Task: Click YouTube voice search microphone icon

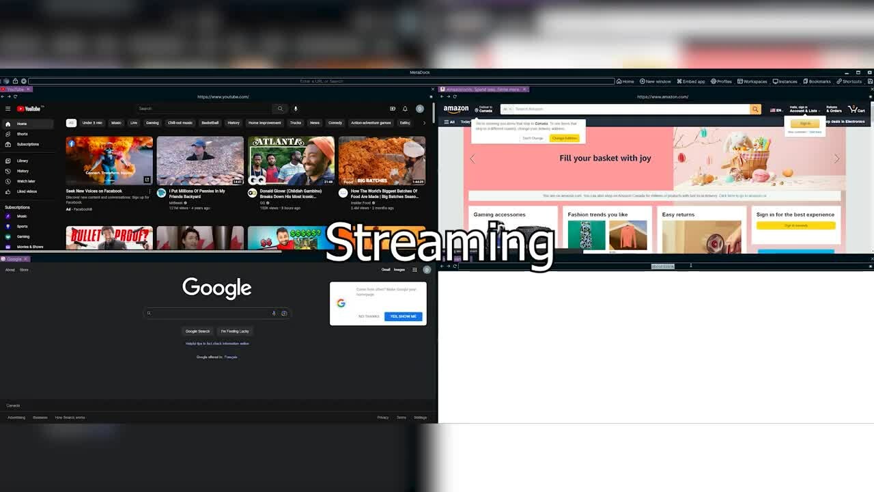Action: click(x=296, y=109)
